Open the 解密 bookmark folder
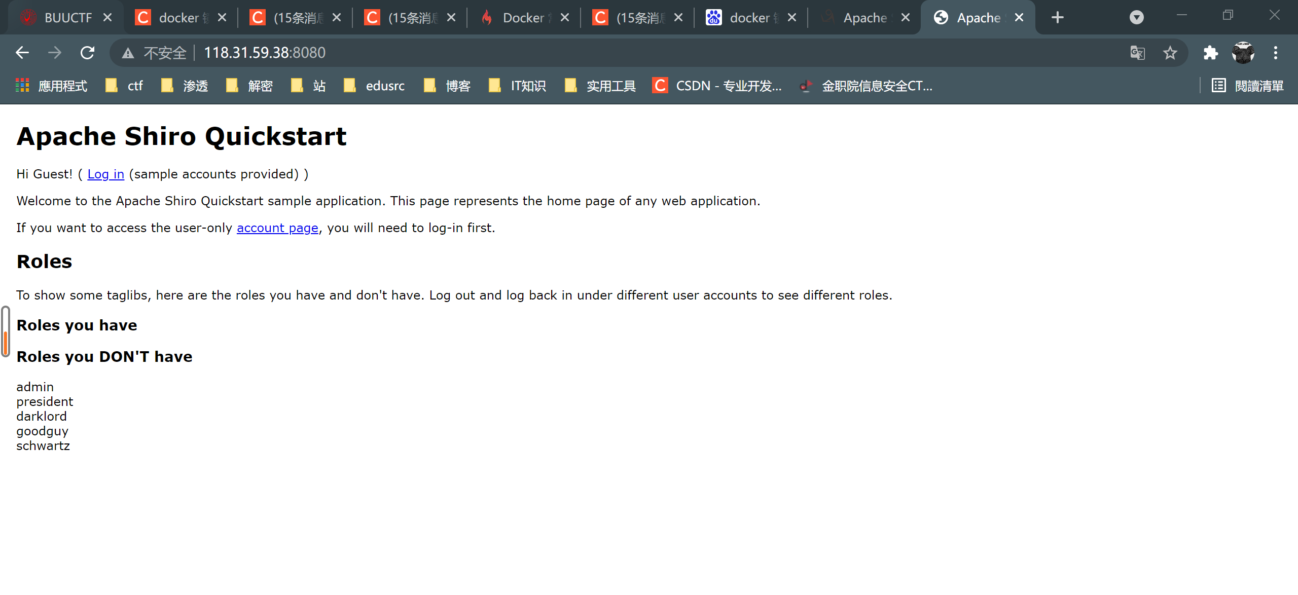The image size is (1298, 595). [x=249, y=86]
